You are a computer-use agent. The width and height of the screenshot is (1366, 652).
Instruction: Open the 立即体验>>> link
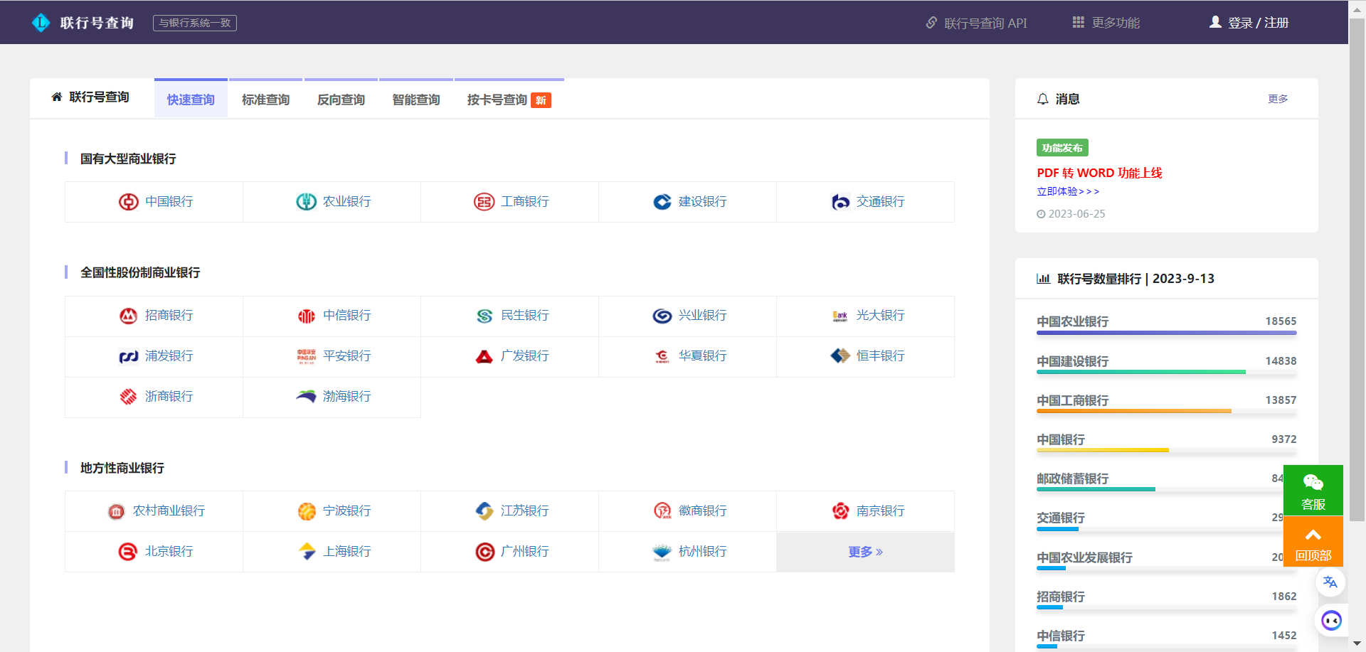coord(1068,191)
